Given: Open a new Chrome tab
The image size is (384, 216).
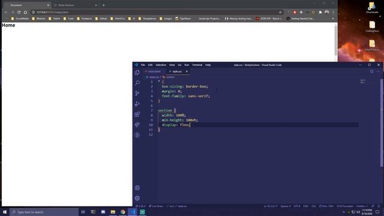Looking at the screenshot, I should pos(104,5).
